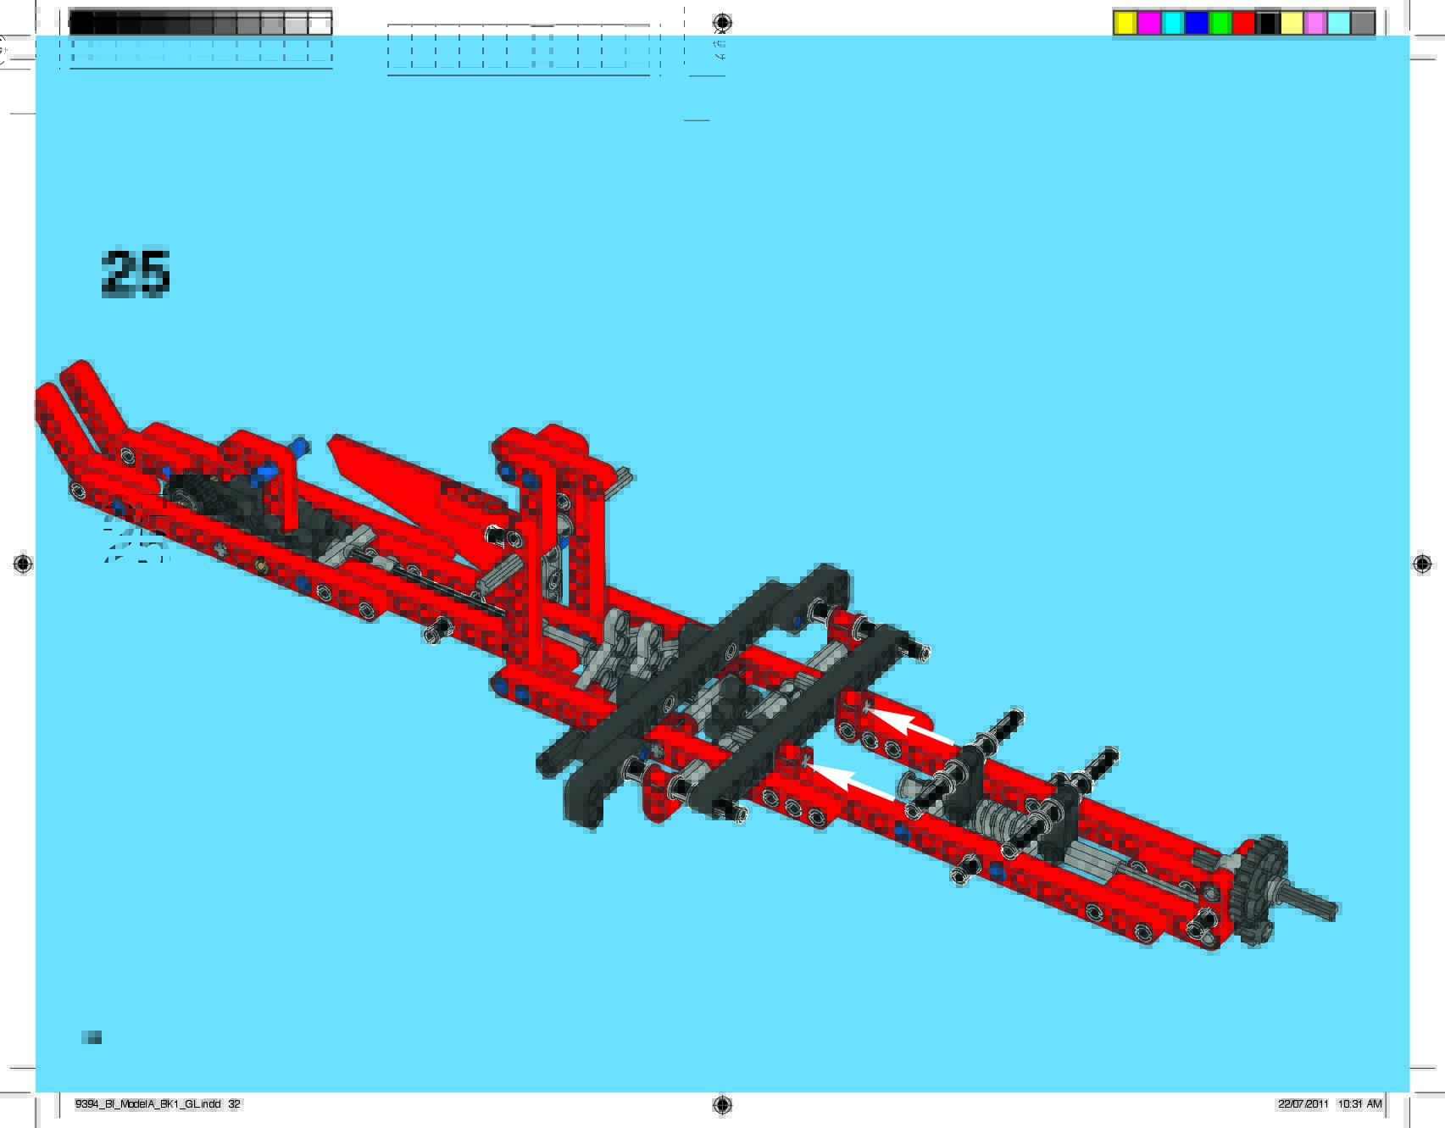Click the page number box at bottom left
Screen dimensions: 1445x1128
pyautogui.click(x=92, y=1037)
